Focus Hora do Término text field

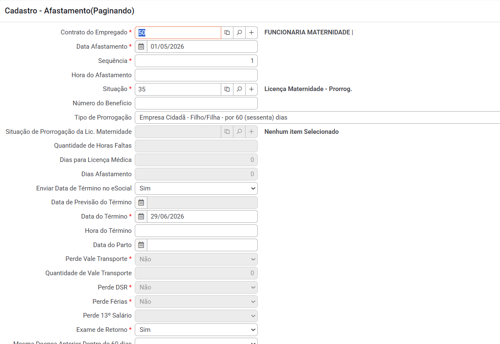[196, 231]
